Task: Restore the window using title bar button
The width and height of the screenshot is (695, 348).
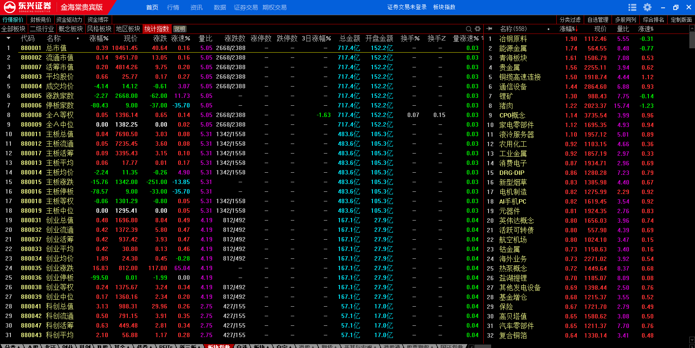Action: (x=675, y=7)
